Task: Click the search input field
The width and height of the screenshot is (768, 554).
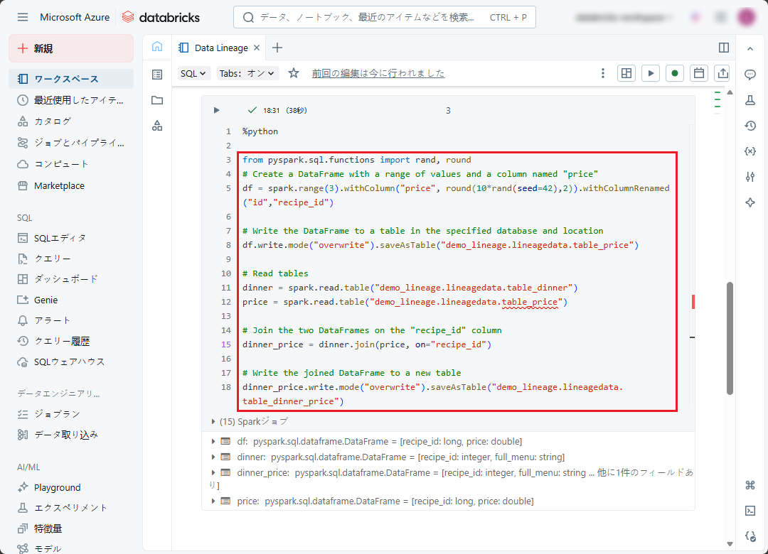Action: tap(370, 17)
